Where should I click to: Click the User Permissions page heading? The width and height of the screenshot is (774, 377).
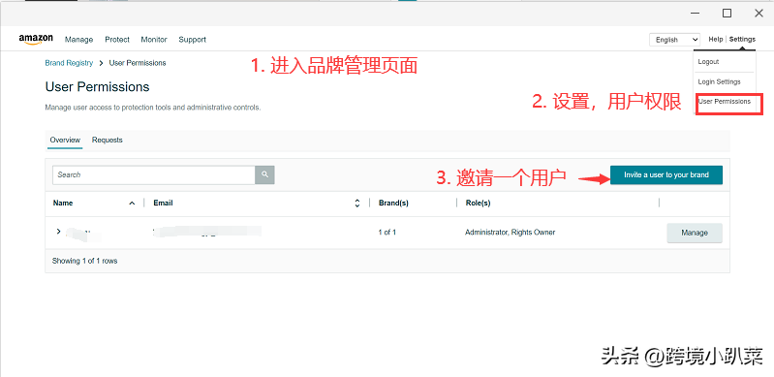[97, 87]
